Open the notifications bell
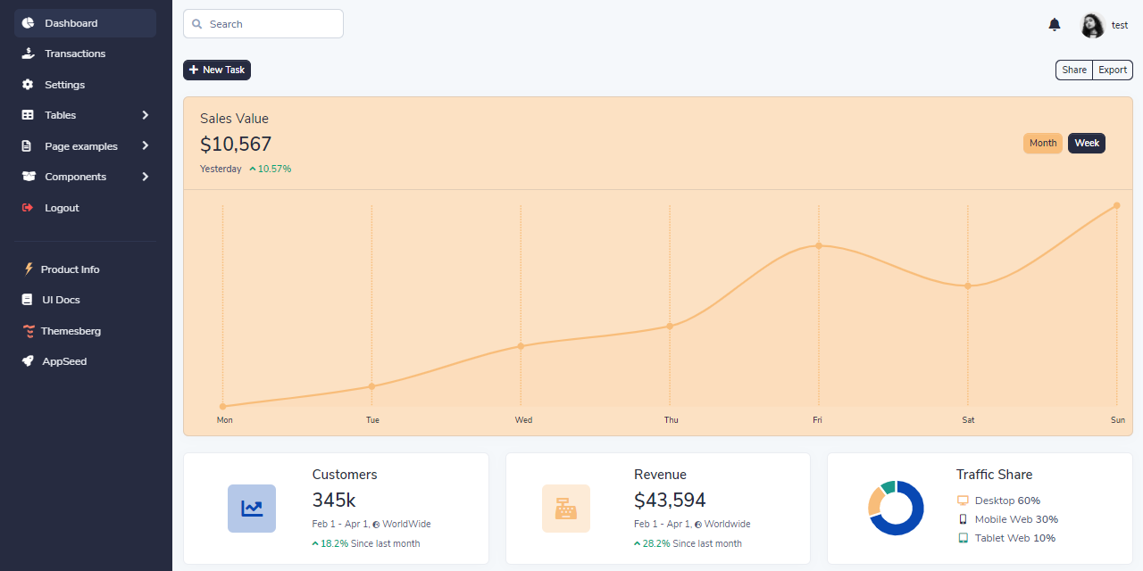Screen dimensions: 1143x571 click(x=1054, y=24)
